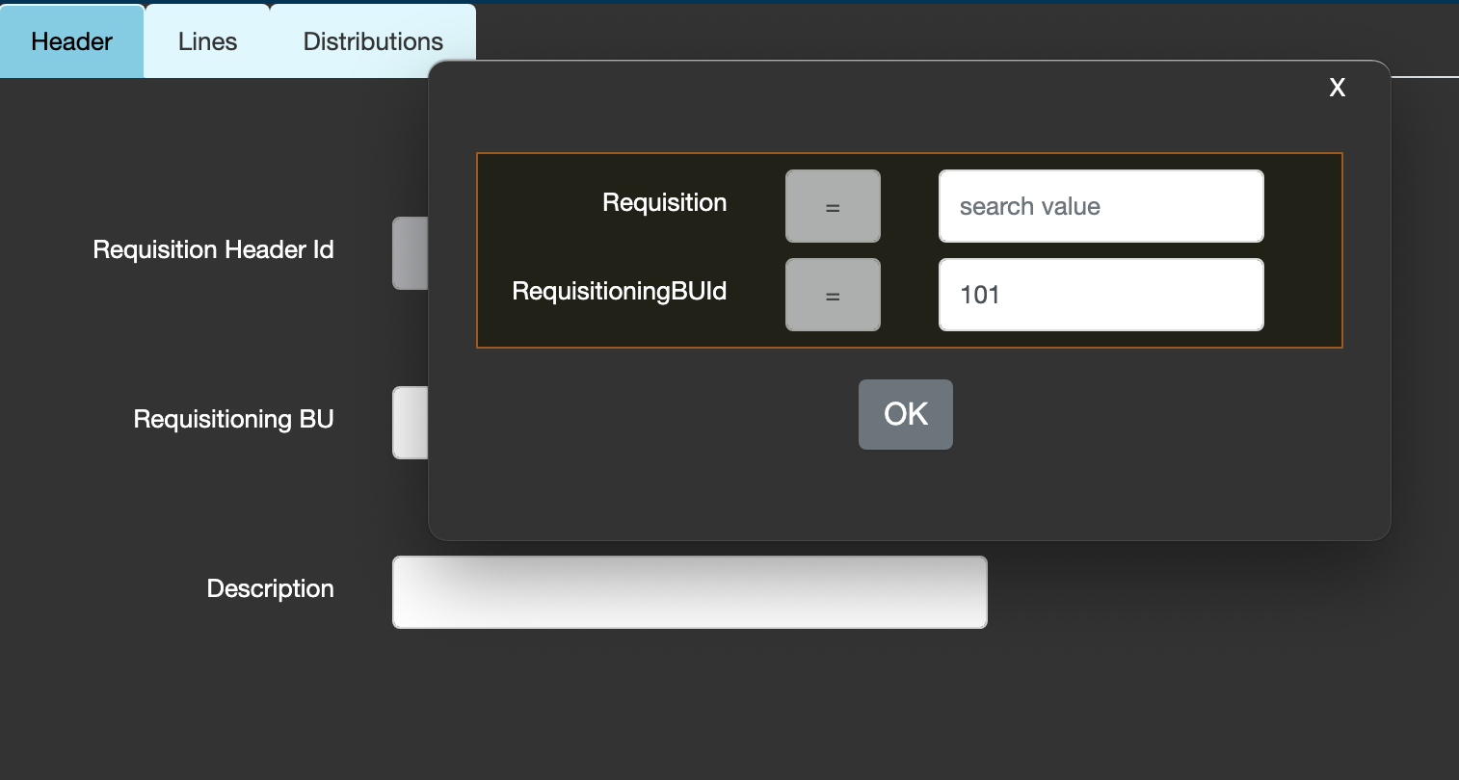Select the Header tab
The height and width of the screenshot is (780, 1459).
pyautogui.click(x=71, y=40)
